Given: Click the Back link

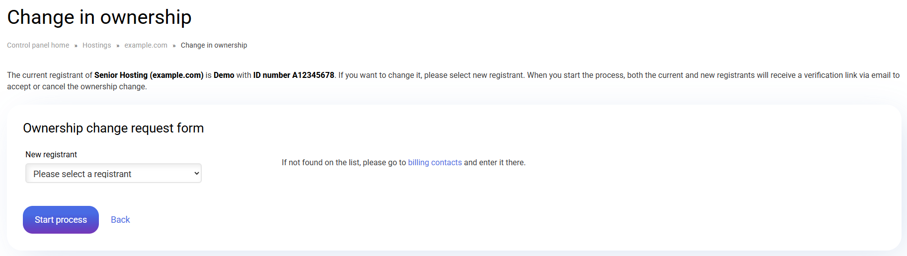Looking at the screenshot, I should (x=120, y=220).
